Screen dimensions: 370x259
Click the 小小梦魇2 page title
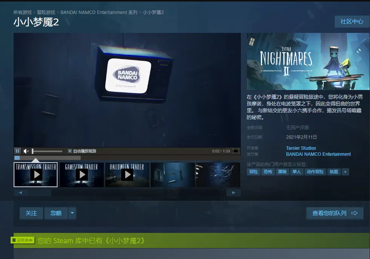coord(36,22)
